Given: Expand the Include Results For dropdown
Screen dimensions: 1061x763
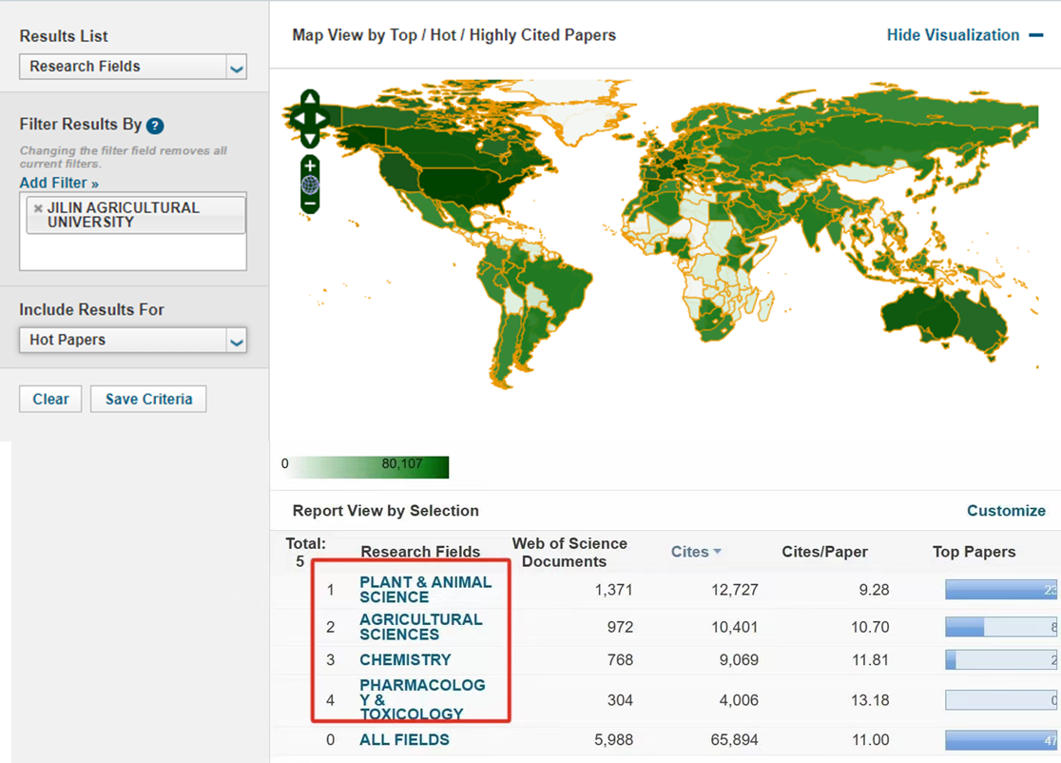Looking at the screenshot, I should tap(236, 341).
